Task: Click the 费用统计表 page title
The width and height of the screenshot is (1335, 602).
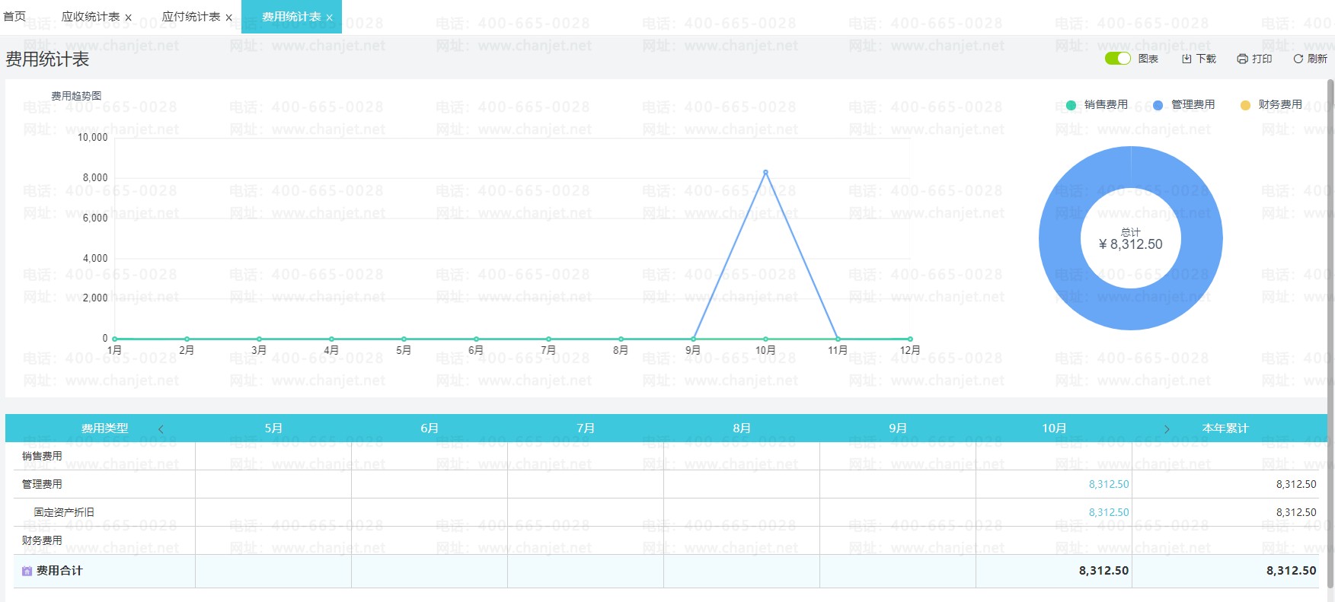Action: (x=47, y=59)
